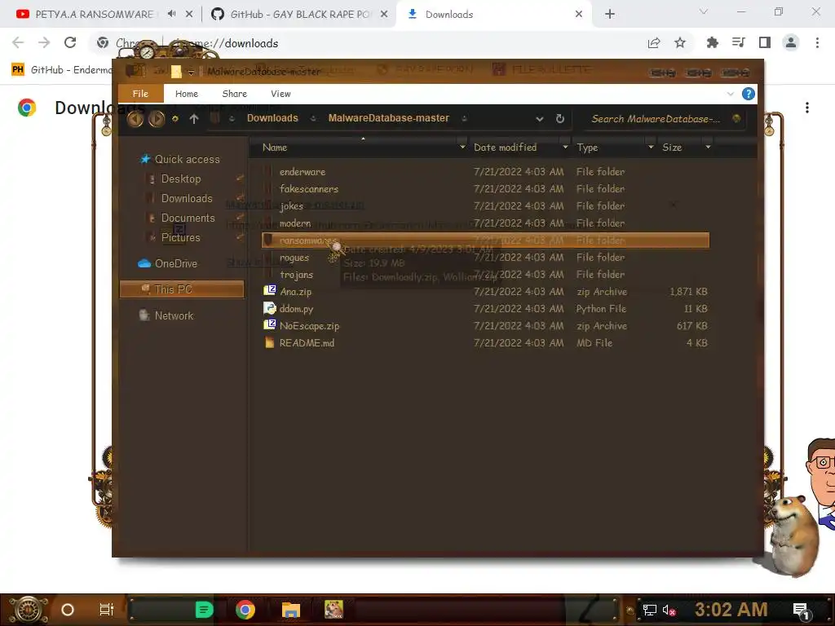Switch to the PETYA.A RANSOMWARE Chrome tab
The width and height of the screenshot is (835, 626).
click(93, 15)
